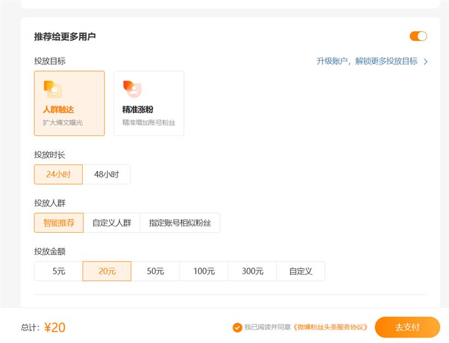Click the 人群触达 target icon
The height and width of the screenshot is (343, 449).
53,89
